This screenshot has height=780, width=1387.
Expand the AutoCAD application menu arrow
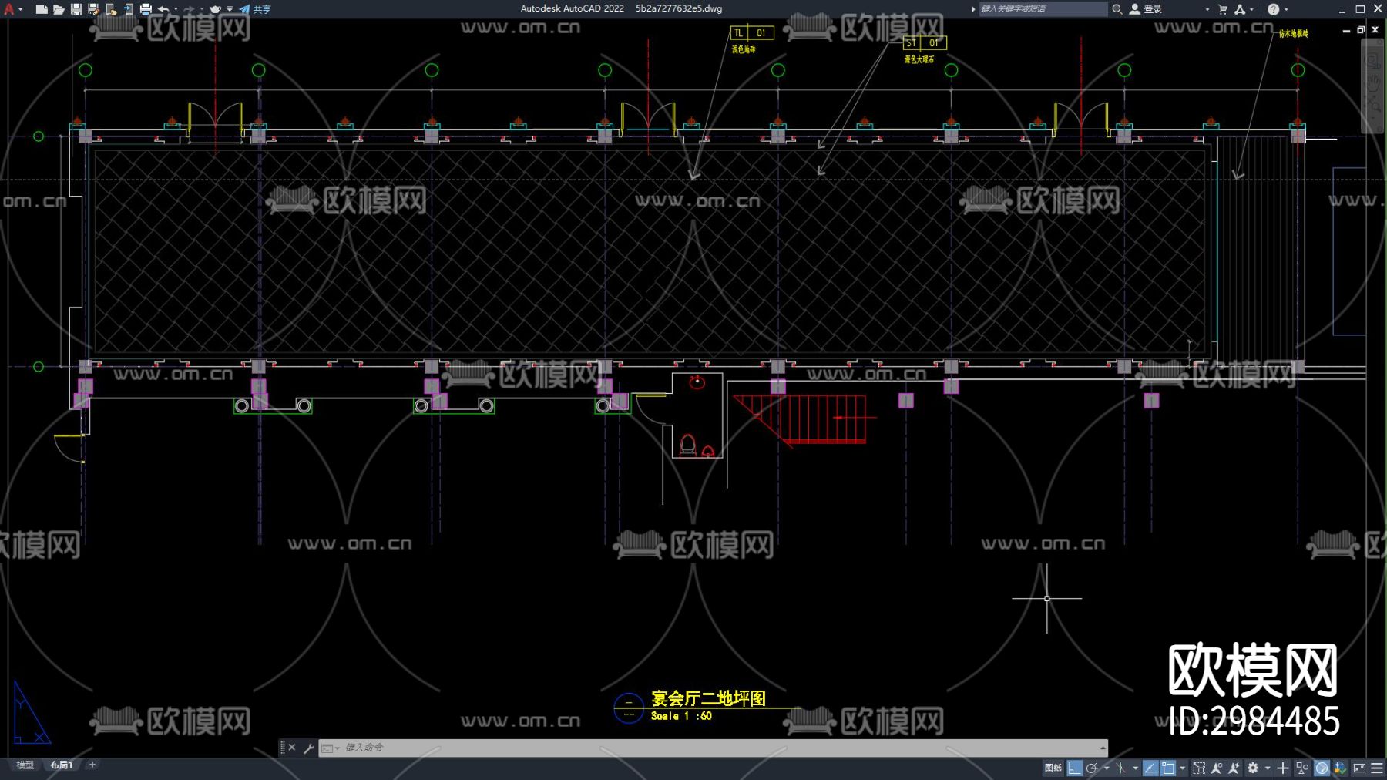pos(20,9)
